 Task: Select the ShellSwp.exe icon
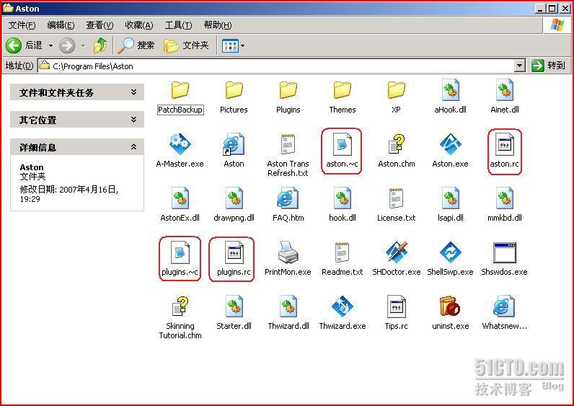pyautogui.click(x=450, y=252)
